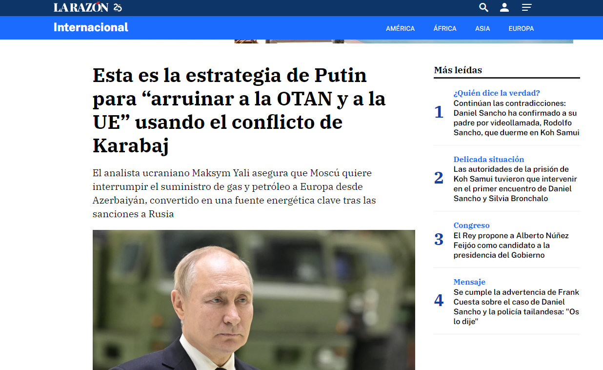The width and height of the screenshot is (603, 370).
Task: Select the África menu item
Action: (x=445, y=28)
